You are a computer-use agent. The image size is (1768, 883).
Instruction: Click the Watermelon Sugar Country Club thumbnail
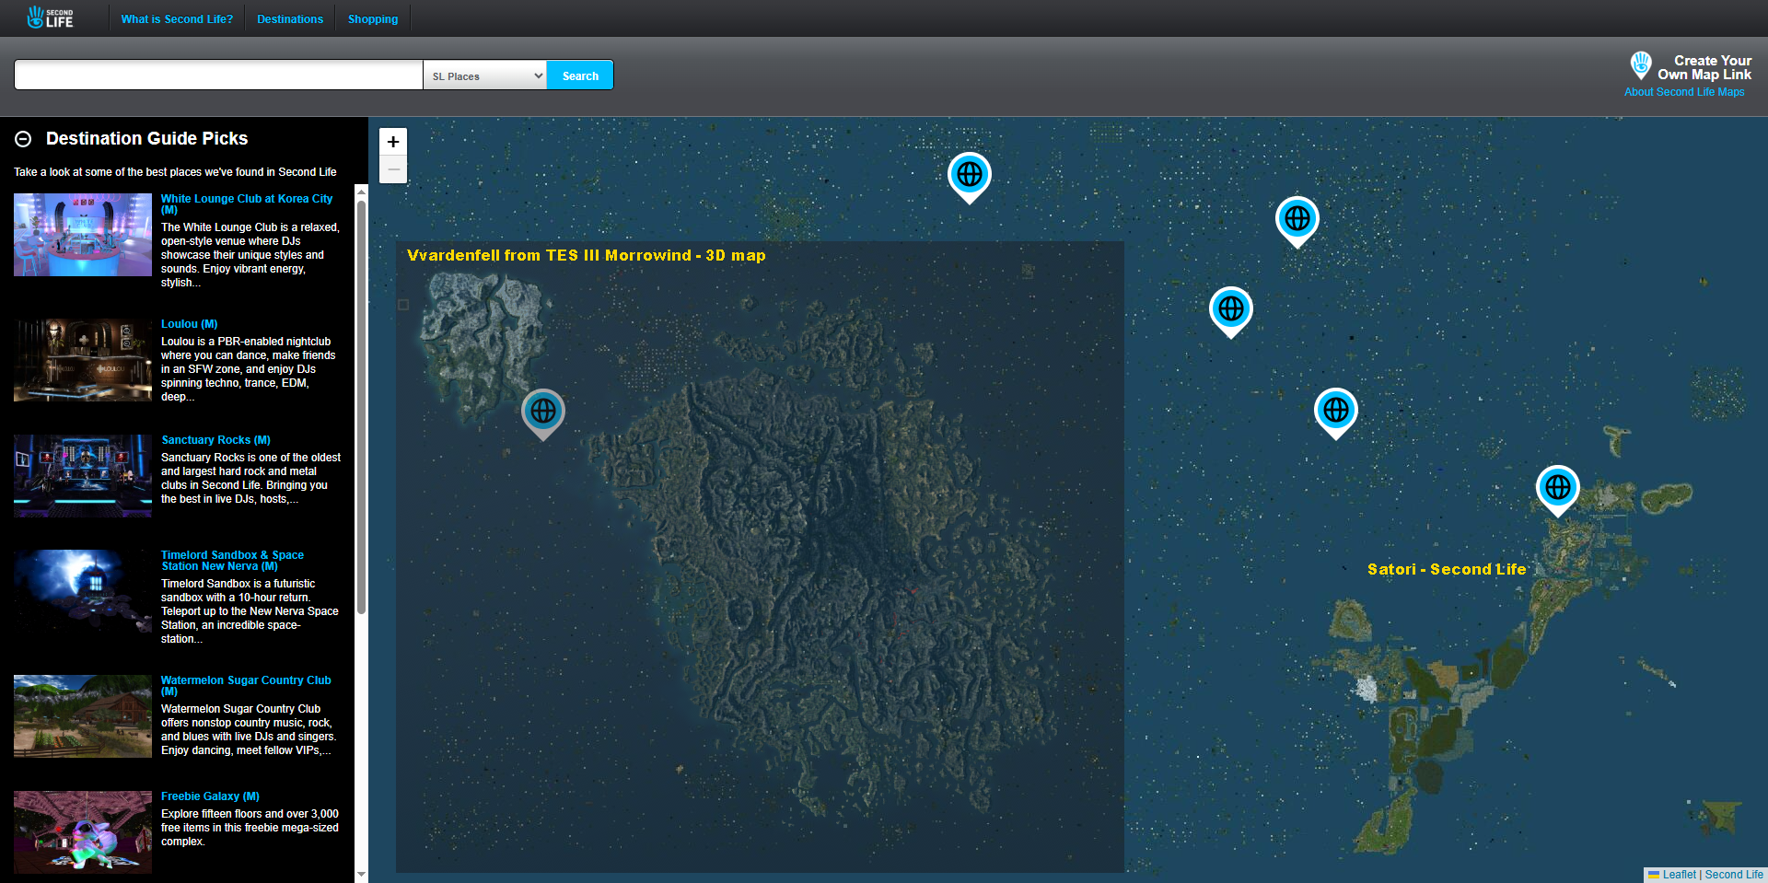pyautogui.click(x=83, y=716)
